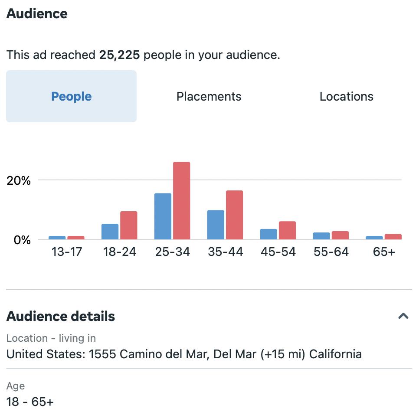This screenshot has height=412, width=419.
Task: Click the red bar for ages 65+
Action: click(393, 237)
